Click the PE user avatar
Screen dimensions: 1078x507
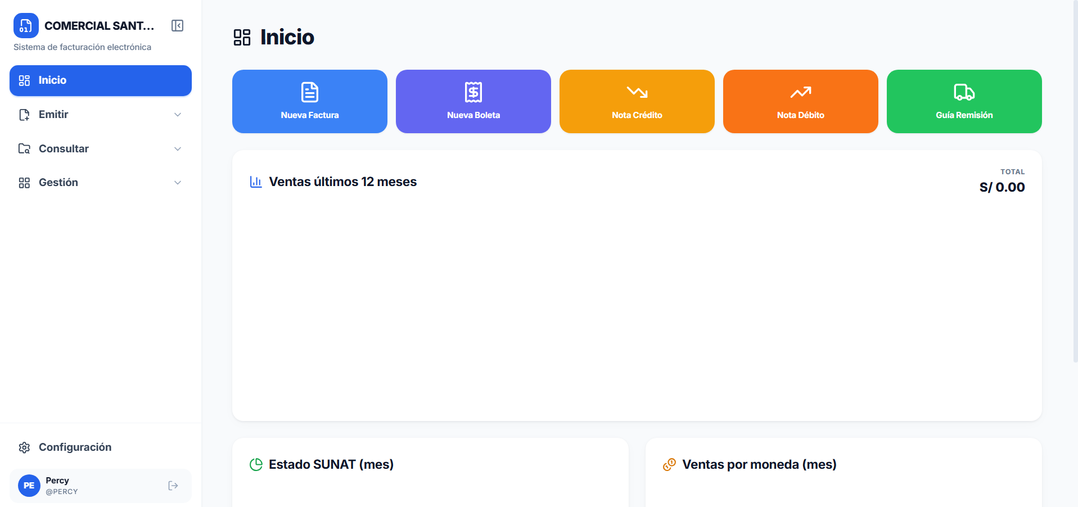click(29, 486)
